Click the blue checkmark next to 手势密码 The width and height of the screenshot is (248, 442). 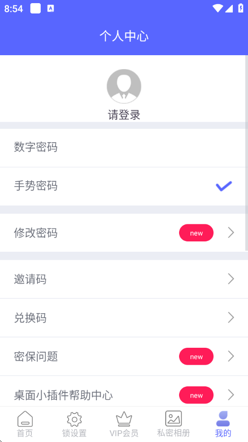click(224, 186)
